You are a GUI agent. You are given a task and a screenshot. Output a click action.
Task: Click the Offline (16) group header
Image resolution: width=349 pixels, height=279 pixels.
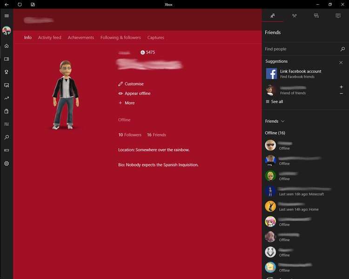(275, 133)
